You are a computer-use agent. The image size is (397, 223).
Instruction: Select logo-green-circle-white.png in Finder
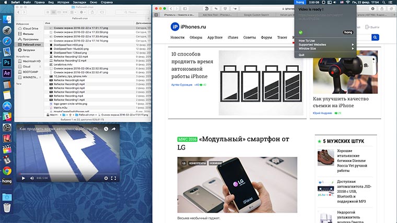pyautogui.click(x=71, y=104)
